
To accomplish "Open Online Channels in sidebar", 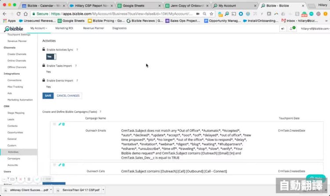I will point(17,61).
